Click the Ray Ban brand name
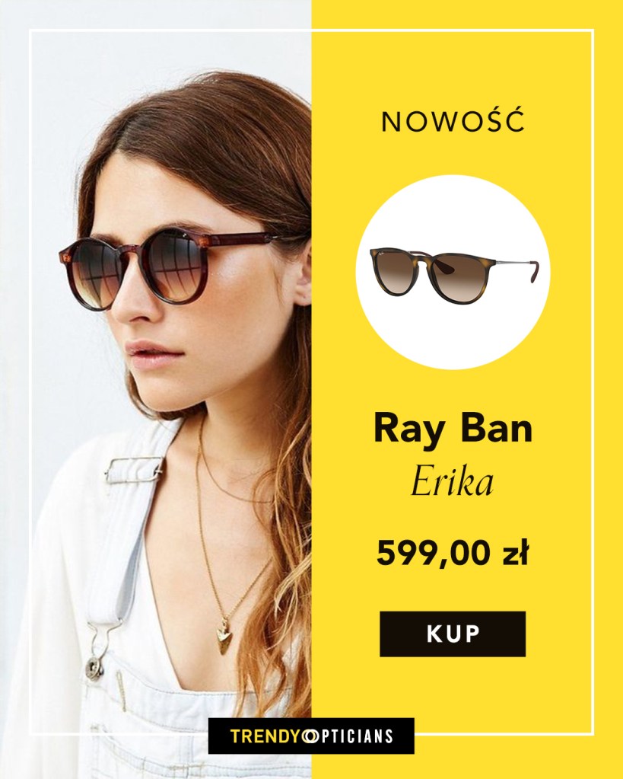 pyautogui.click(x=453, y=428)
